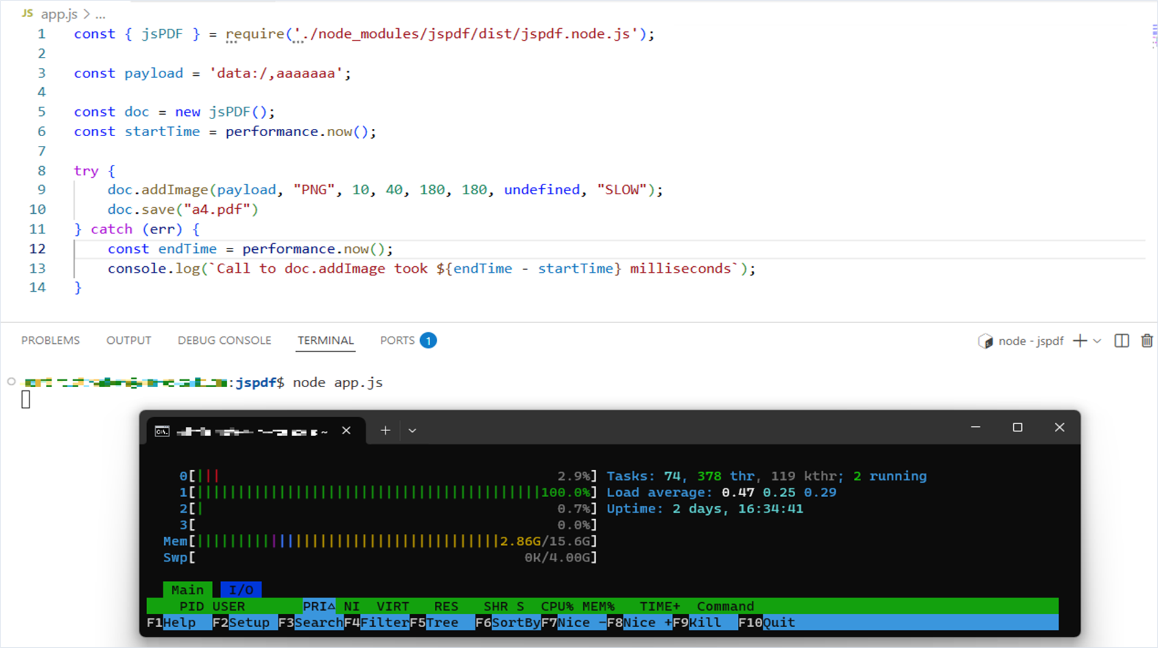1158x648 pixels.
Task: Click the new terminal plus icon
Action: point(1079,341)
